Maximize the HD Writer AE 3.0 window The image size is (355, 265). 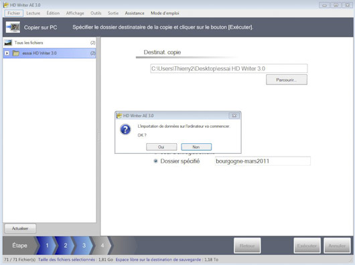(336, 5)
